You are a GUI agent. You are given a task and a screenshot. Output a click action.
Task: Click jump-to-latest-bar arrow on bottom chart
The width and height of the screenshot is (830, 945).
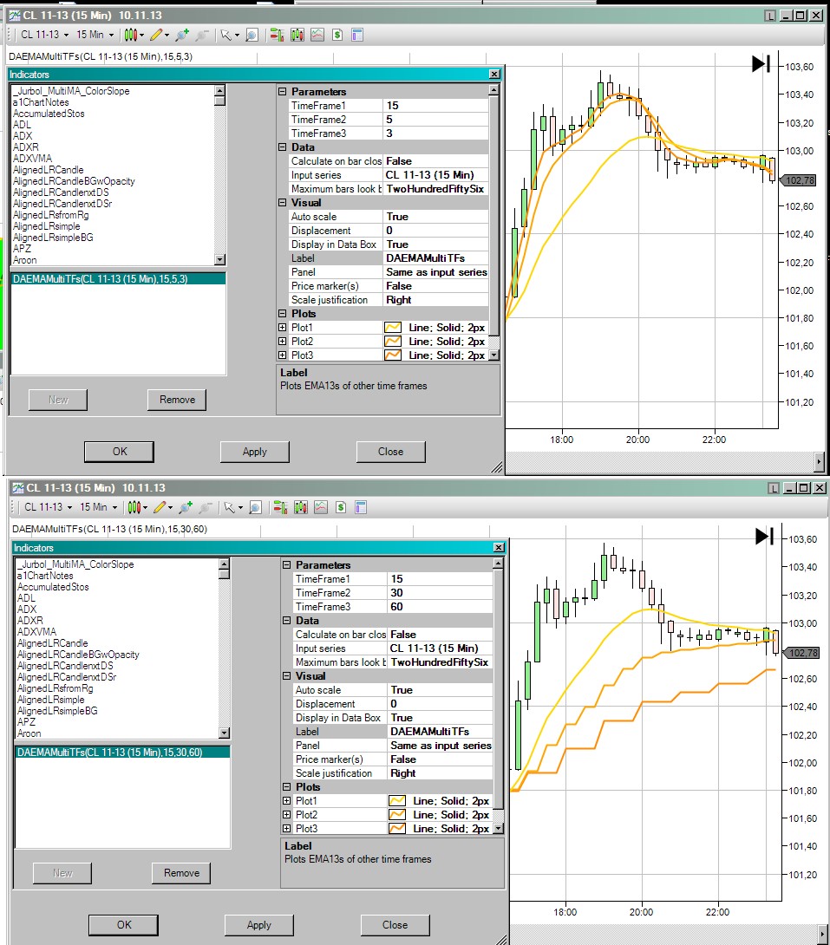point(764,536)
